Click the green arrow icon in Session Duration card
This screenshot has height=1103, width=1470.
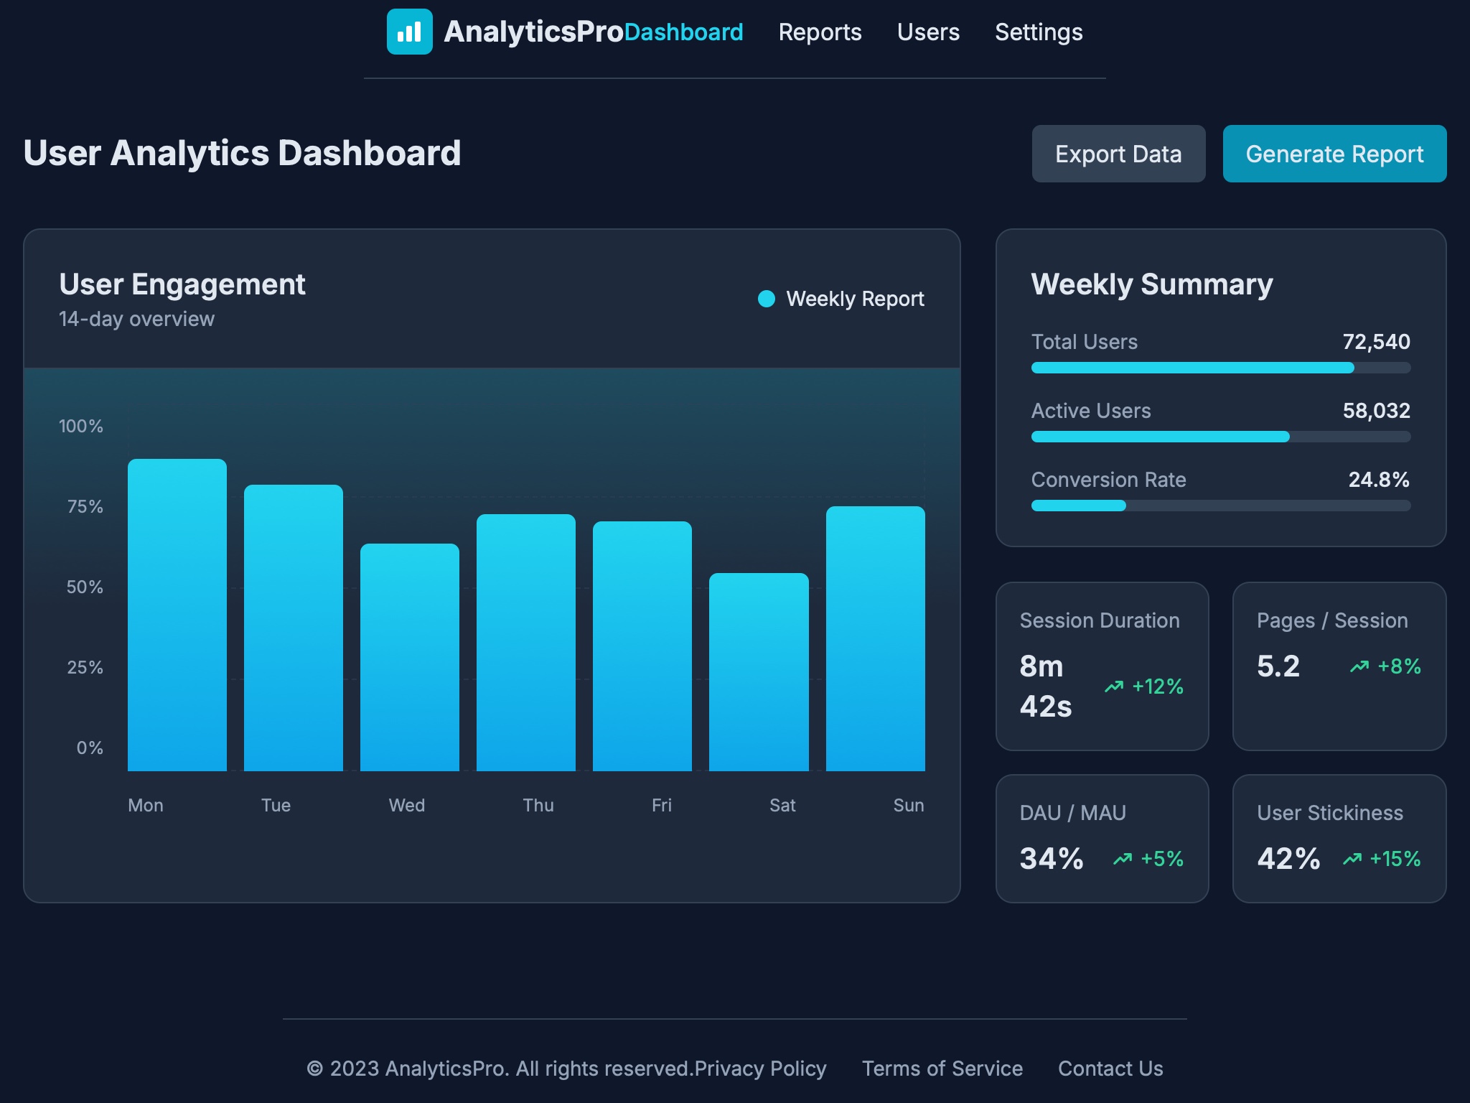pyautogui.click(x=1115, y=687)
